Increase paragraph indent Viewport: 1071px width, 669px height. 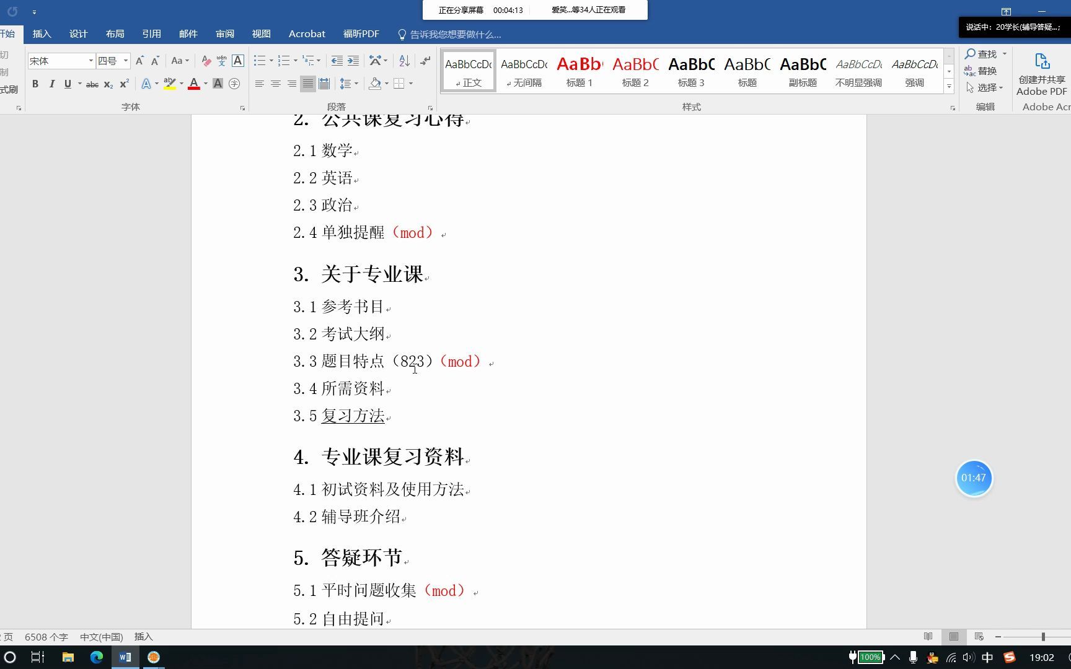353,61
